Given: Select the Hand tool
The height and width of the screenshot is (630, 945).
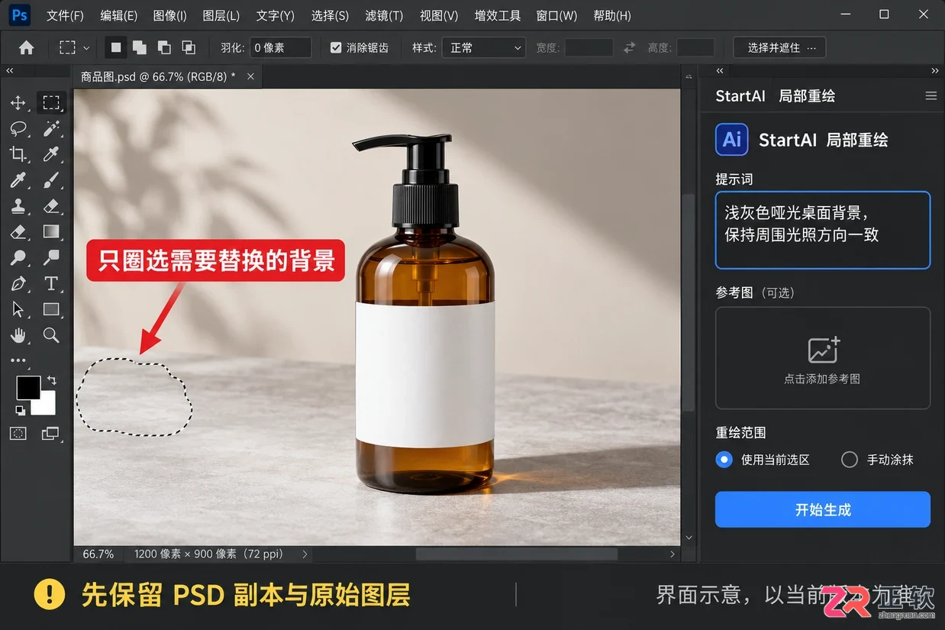Looking at the screenshot, I should [x=18, y=335].
